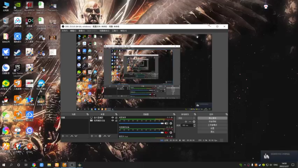
Task: Click desktop audio volume slider
Action: click(x=142, y=124)
